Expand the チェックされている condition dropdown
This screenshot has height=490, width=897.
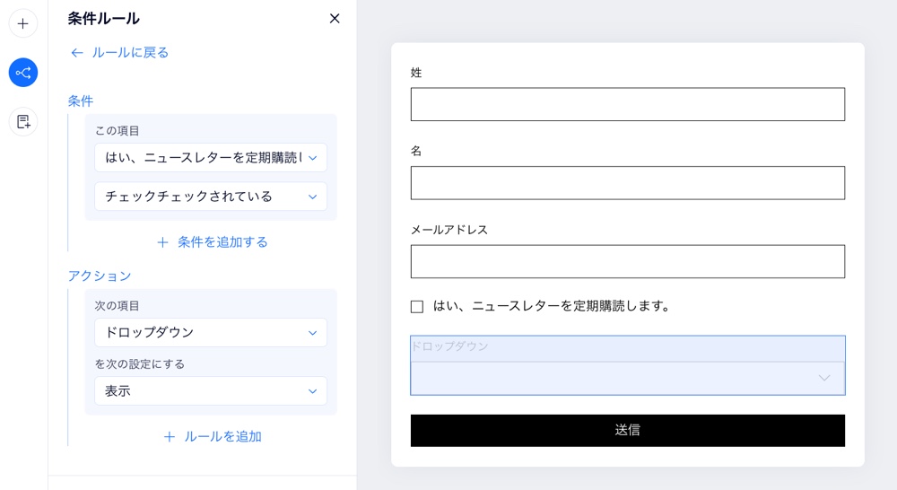point(211,197)
